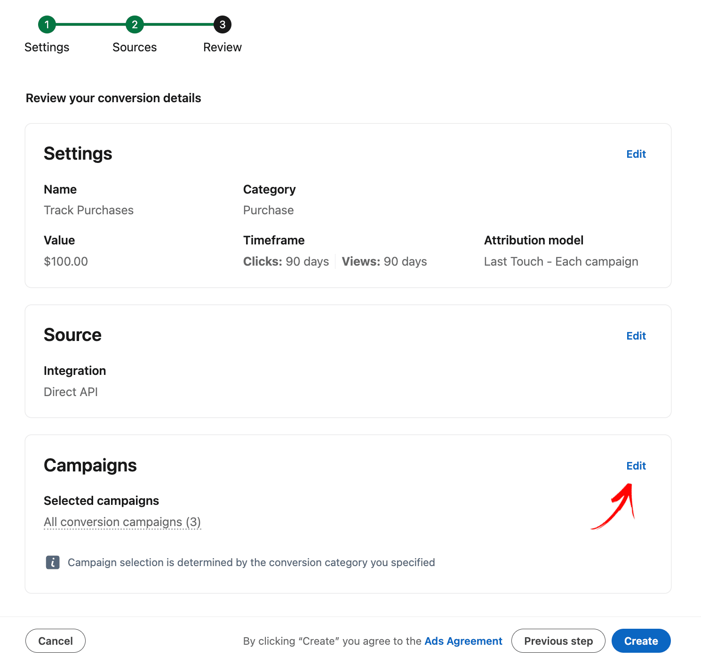Edit the Source section

coord(636,336)
